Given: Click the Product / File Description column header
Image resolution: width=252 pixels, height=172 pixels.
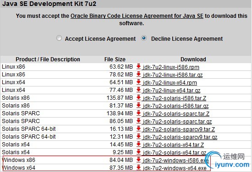Looking at the screenshot, I should (x=48, y=59).
